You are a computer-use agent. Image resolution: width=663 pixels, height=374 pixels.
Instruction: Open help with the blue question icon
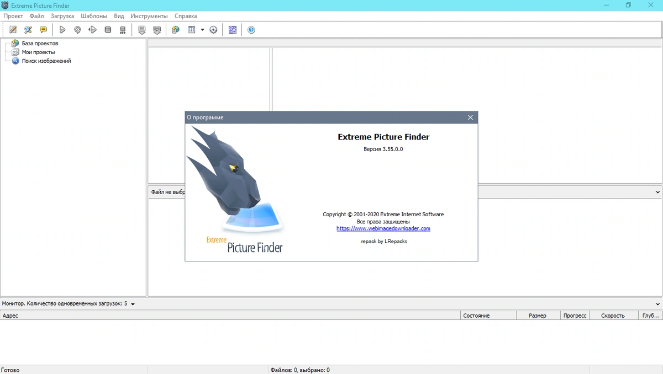pyautogui.click(x=251, y=30)
